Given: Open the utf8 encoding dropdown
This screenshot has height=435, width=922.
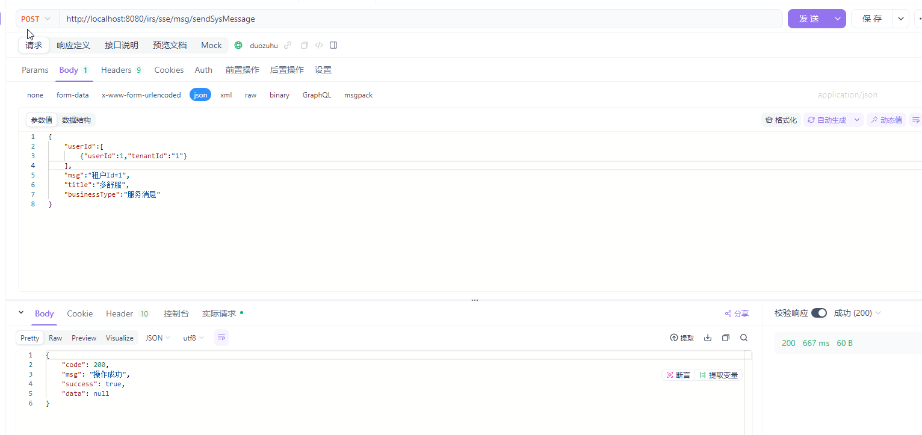Looking at the screenshot, I should 194,338.
